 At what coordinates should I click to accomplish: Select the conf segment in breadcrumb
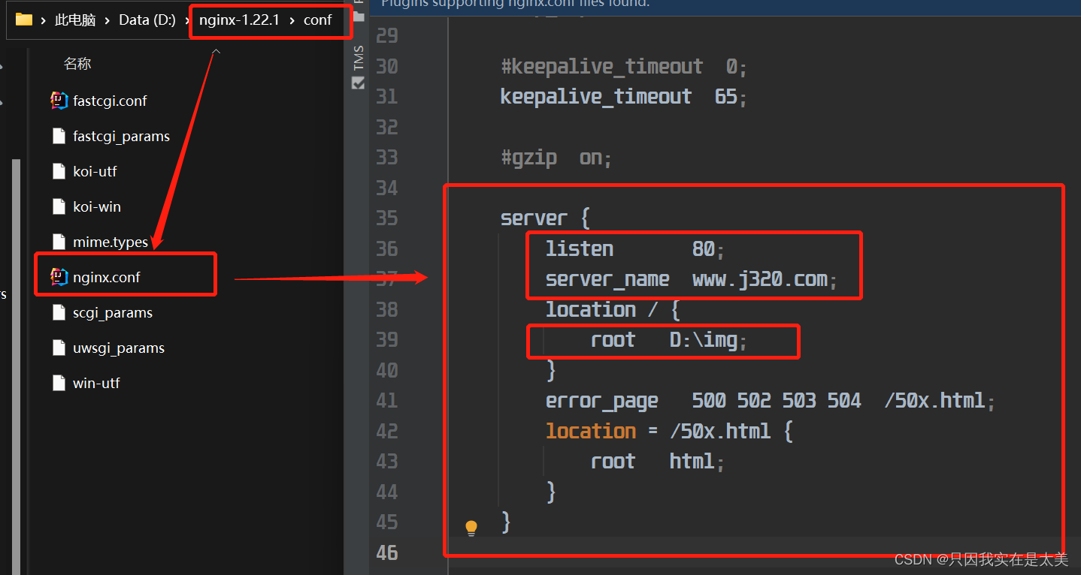point(317,20)
